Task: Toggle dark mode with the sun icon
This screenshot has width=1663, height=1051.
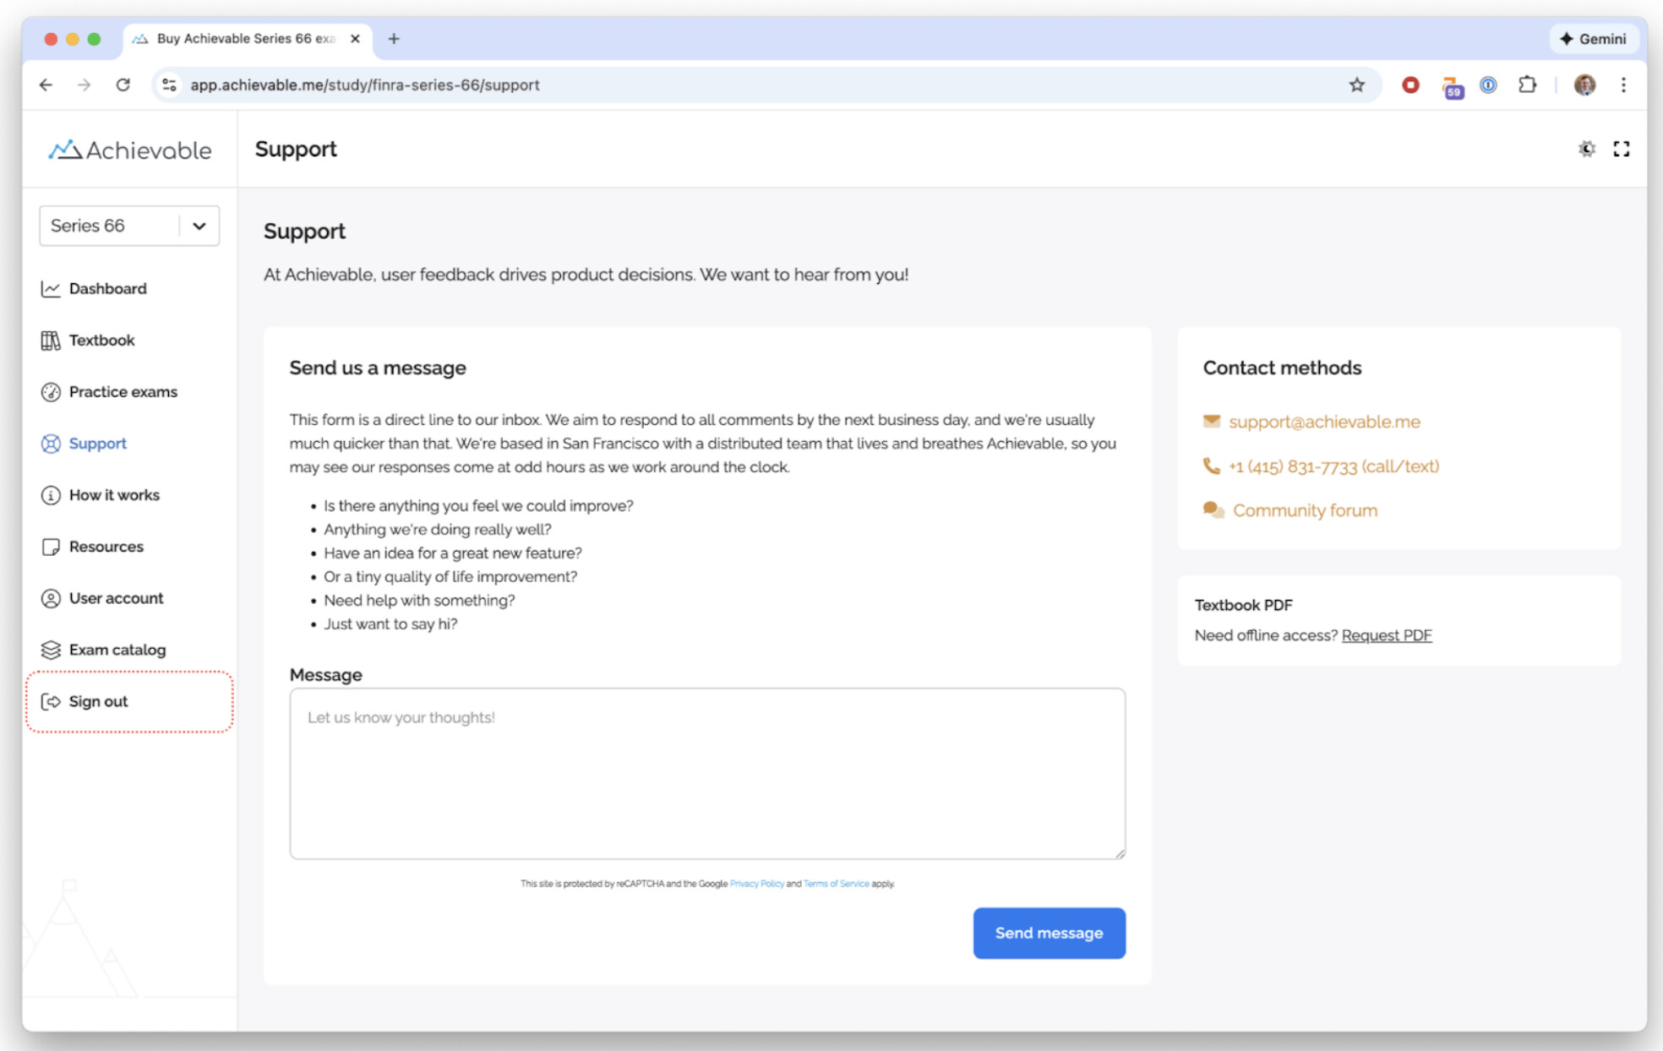Action: pos(1586,150)
